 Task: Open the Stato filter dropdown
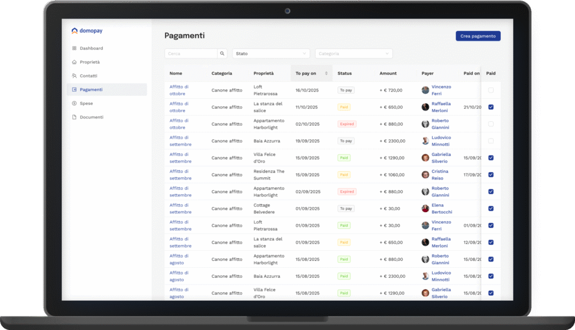coord(271,54)
